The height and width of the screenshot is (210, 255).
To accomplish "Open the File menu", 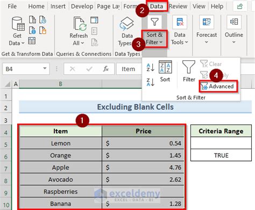I will click(12, 6).
